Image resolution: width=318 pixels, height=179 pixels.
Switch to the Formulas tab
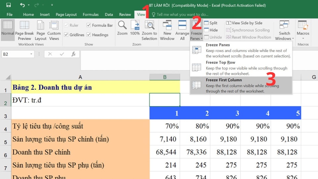91,14
